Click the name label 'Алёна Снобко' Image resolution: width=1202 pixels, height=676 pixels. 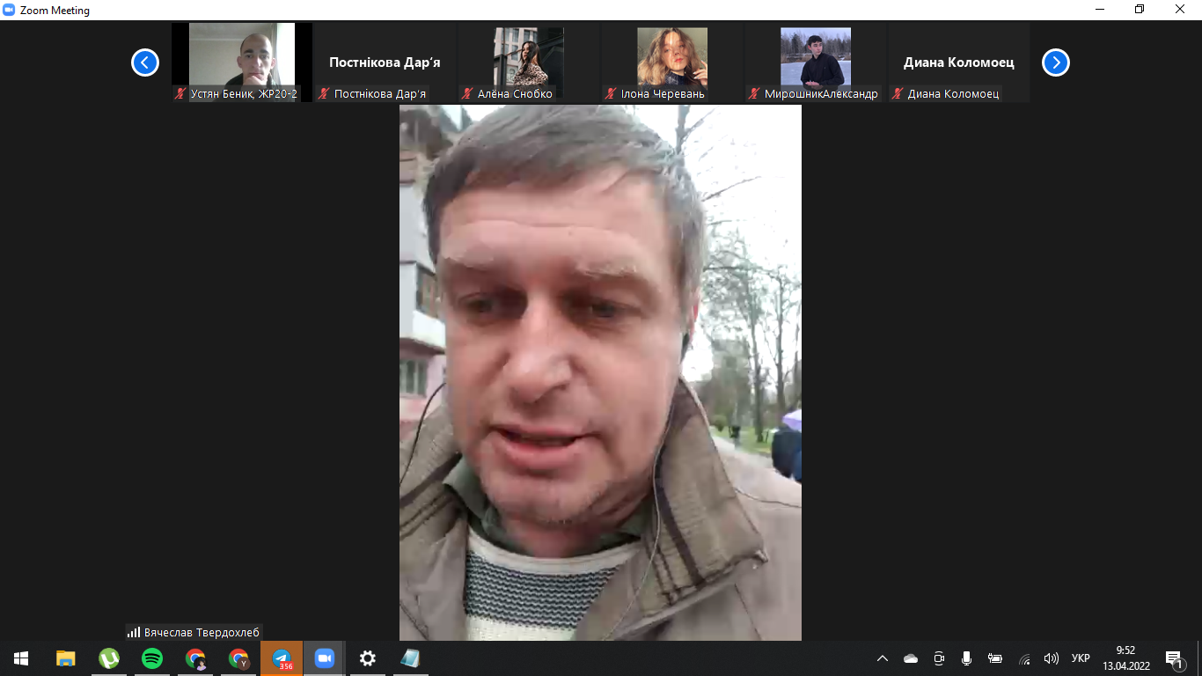(x=515, y=93)
